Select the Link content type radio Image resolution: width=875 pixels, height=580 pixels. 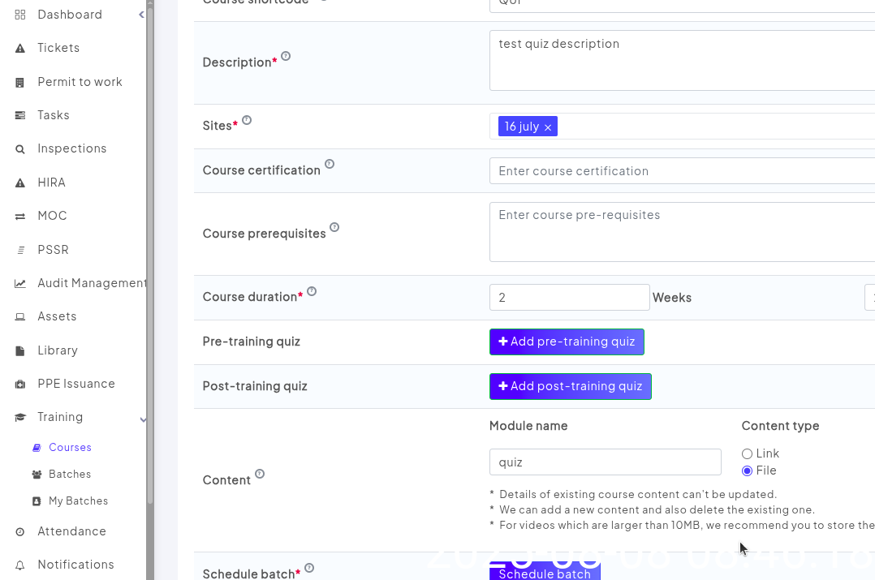point(747,454)
